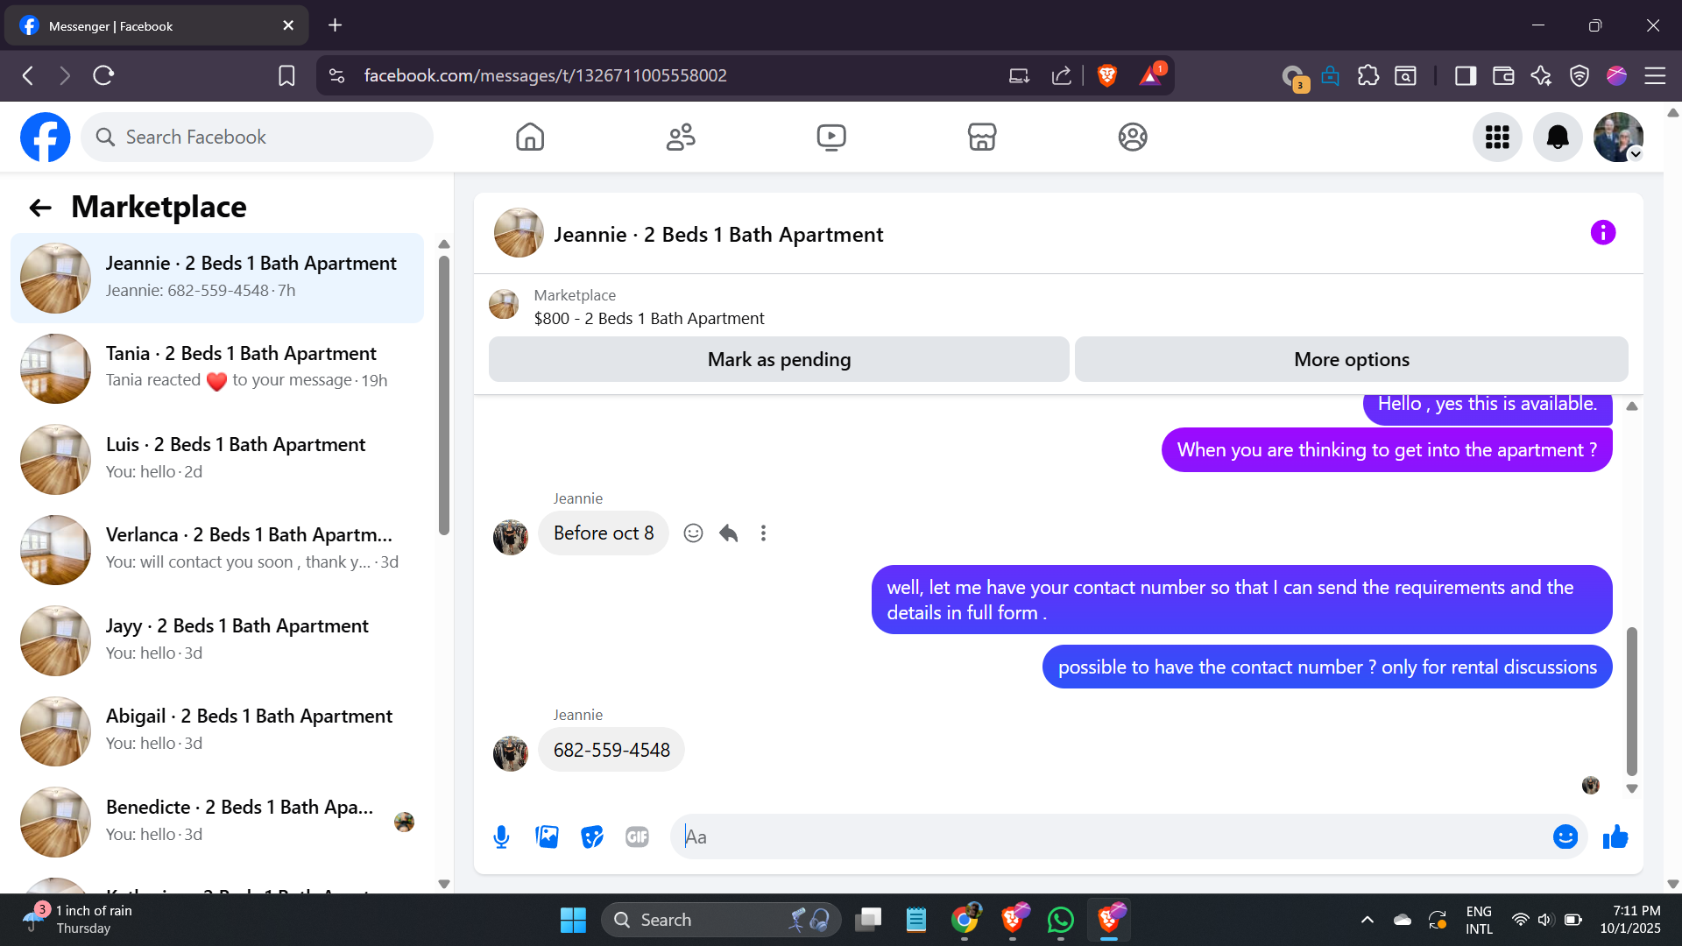Open the weather widget showing 1 inch of rain
Image resolution: width=1682 pixels, height=946 pixels.
click(77, 920)
